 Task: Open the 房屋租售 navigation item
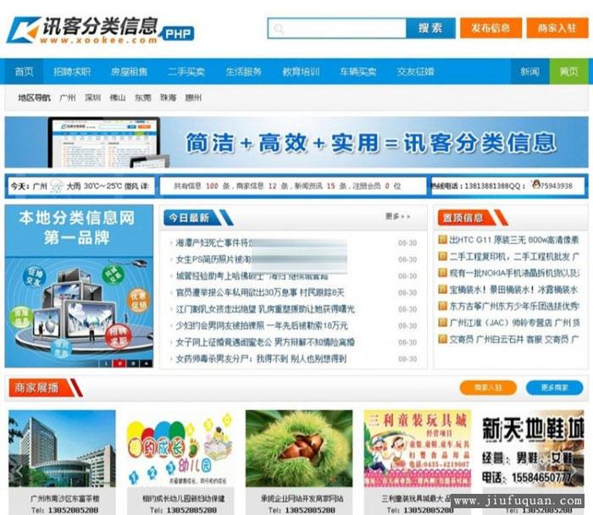pos(130,71)
